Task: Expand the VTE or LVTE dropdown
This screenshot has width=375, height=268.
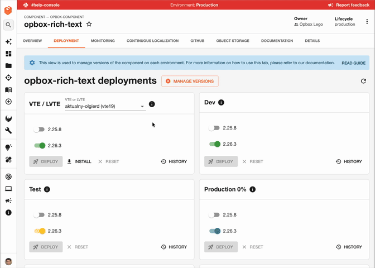Action: click(105, 106)
